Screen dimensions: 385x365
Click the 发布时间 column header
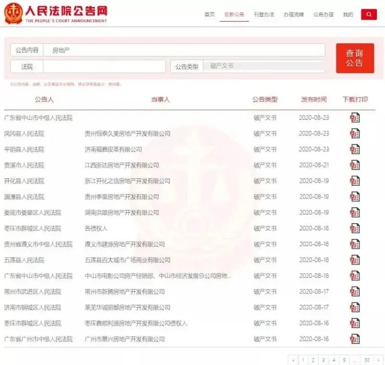coord(314,100)
